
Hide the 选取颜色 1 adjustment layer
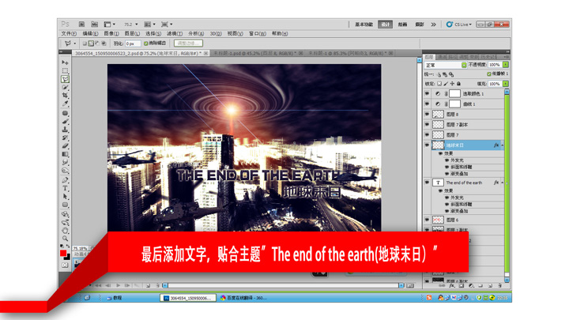(x=427, y=93)
